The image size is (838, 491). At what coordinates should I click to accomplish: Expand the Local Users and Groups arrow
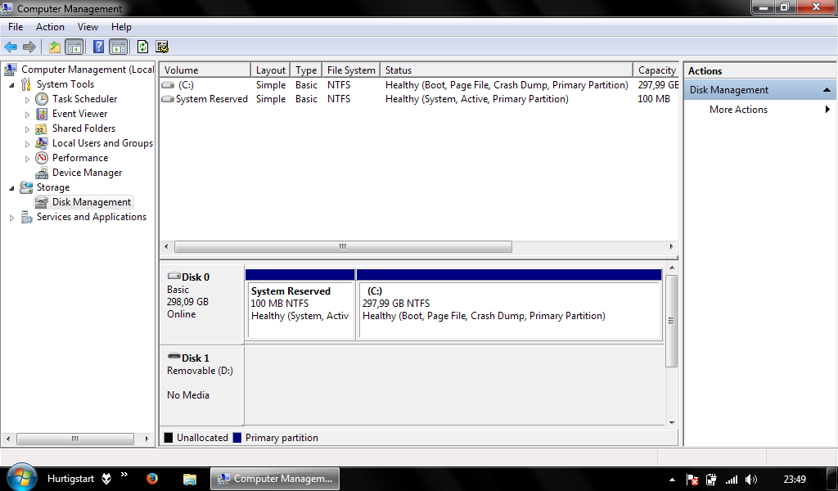pos(27,144)
